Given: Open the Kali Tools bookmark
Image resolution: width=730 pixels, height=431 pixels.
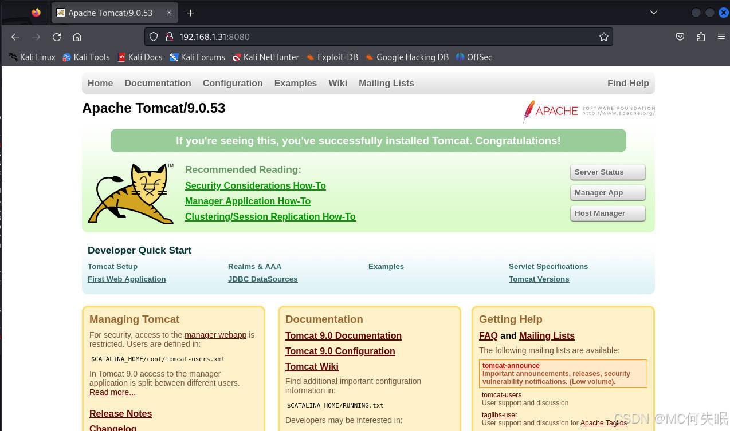Looking at the screenshot, I should 86,57.
